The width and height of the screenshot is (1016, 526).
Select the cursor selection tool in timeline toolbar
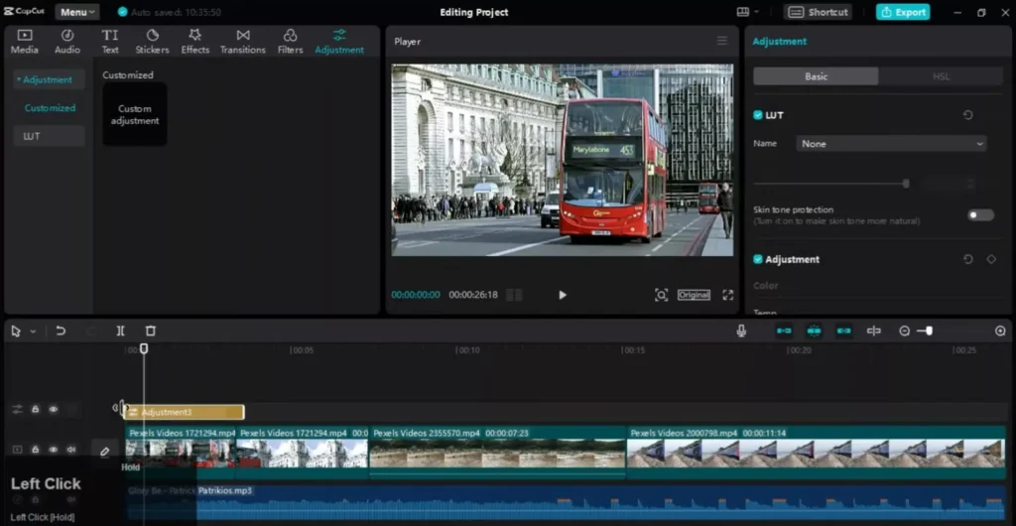click(16, 331)
